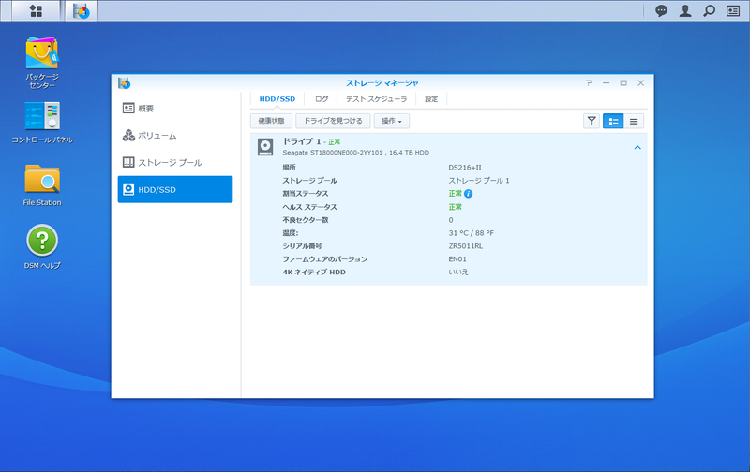Click the DS216+II location value

coord(465,168)
